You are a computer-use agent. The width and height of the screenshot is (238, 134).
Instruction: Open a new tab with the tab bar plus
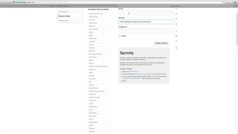[236, 6]
